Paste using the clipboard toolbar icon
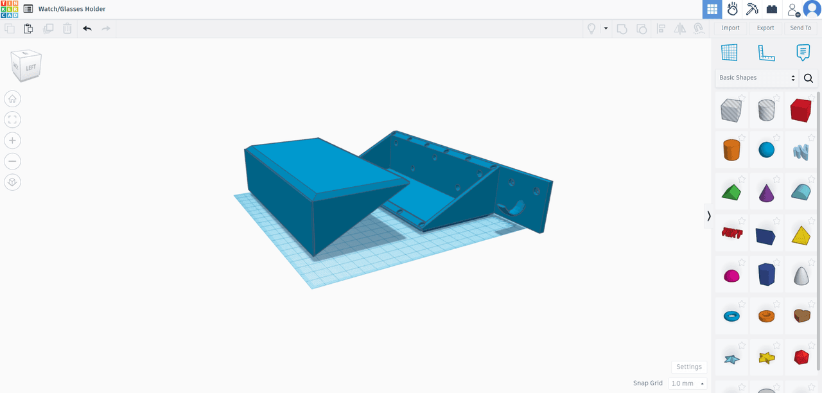This screenshot has width=822, height=393. (28, 28)
